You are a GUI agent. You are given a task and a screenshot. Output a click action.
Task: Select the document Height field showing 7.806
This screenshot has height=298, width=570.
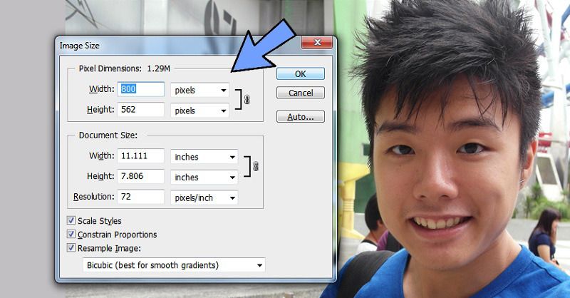141,177
